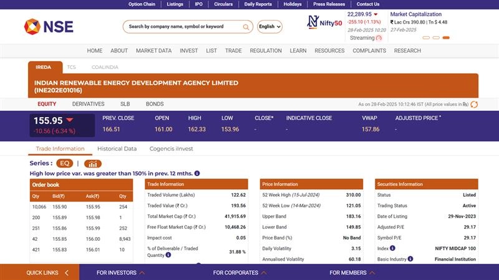Viewport: 499px width, 280px height.
Task: Expand the FOR INVESTORS footer menu
Action: [x=120, y=273]
